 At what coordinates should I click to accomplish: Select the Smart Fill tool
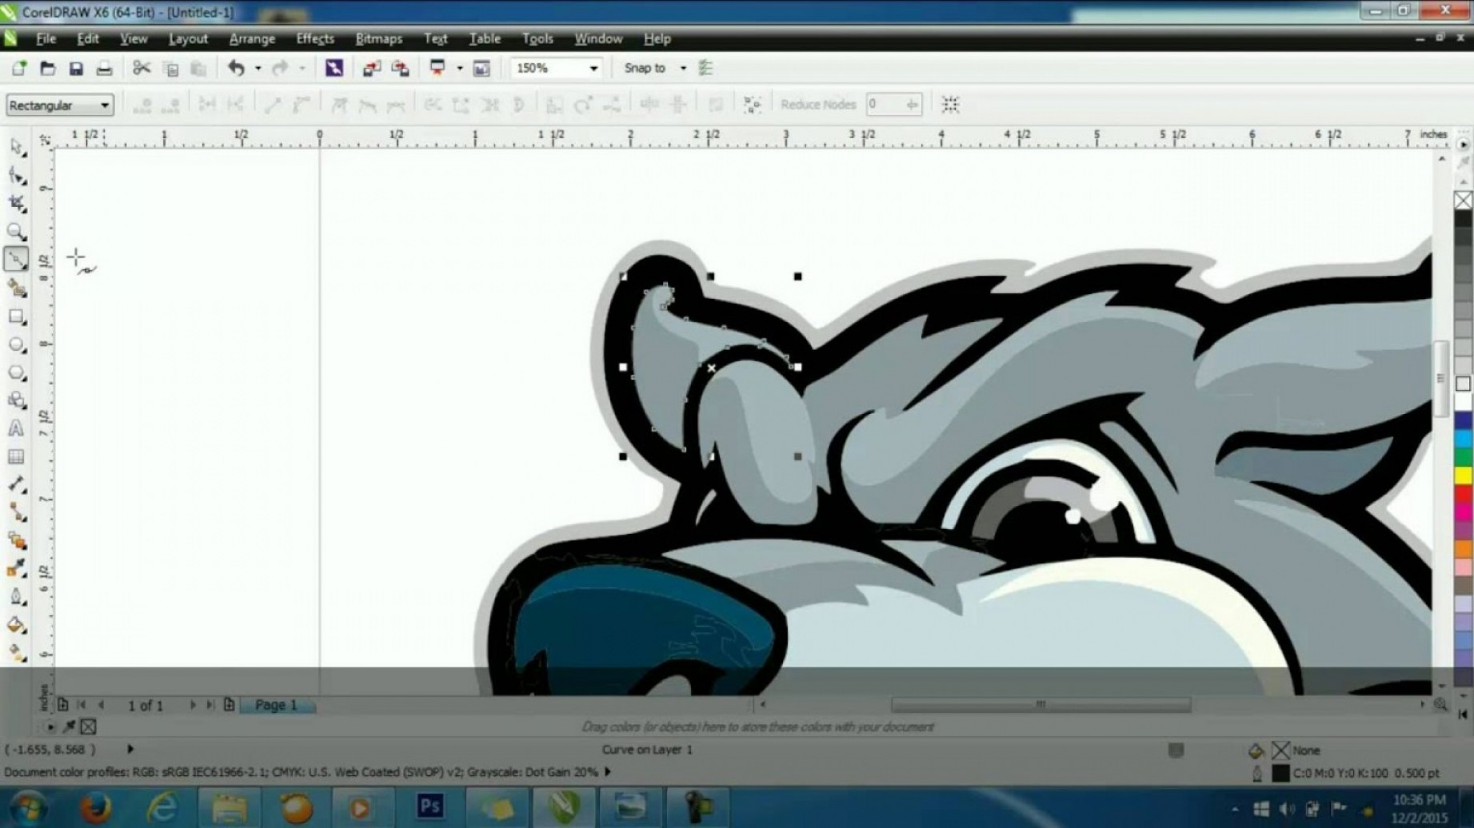point(17,288)
